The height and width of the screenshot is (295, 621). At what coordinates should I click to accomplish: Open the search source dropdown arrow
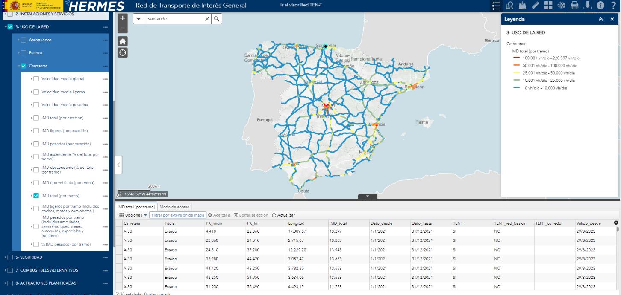(138, 19)
